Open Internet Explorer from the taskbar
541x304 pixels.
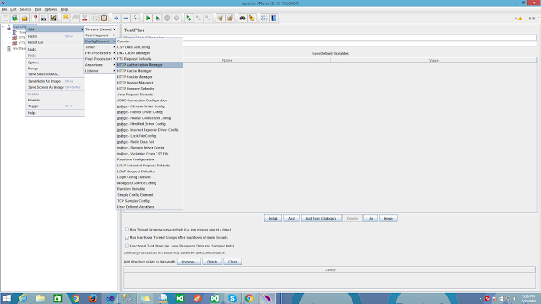[x=23, y=298]
